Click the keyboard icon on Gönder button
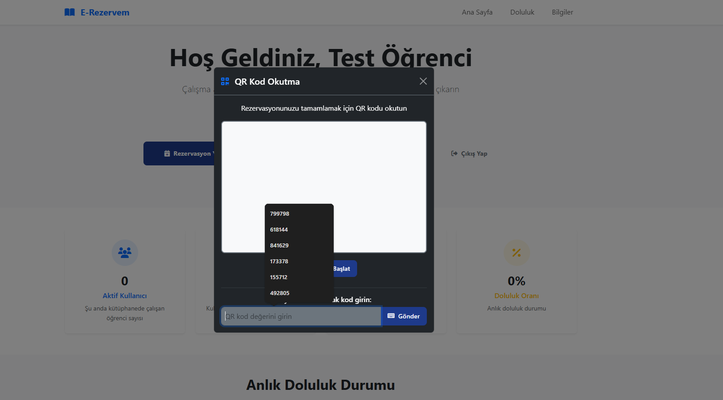Image resolution: width=723 pixels, height=400 pixels. (390, 316)
